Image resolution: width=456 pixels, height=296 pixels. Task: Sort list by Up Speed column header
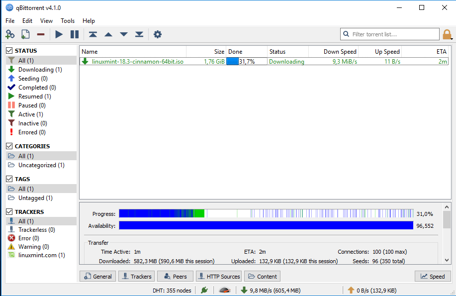pos(380,52)
